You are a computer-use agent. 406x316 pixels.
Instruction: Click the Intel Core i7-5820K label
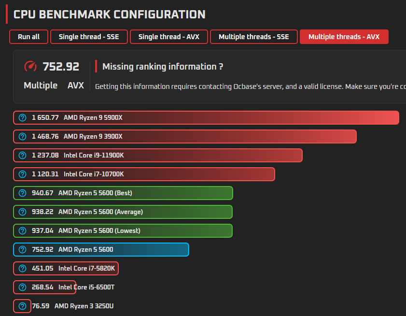[x=86, y=268]
